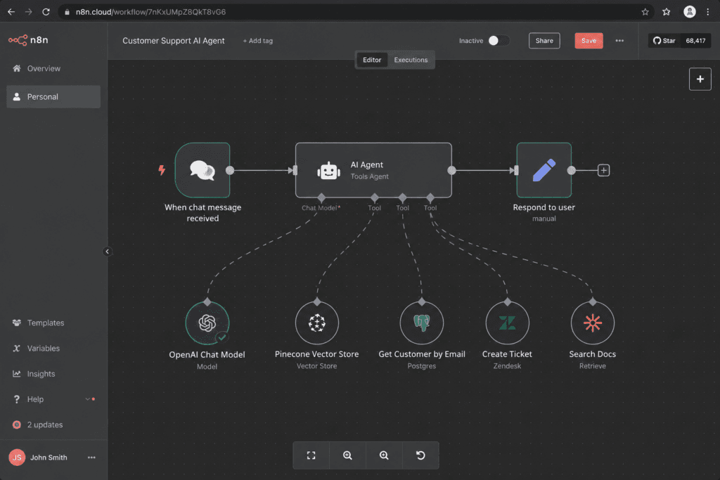Open John Smith account options menu
The height and width of the screenshot is (480, 720).
click(91, 458)
